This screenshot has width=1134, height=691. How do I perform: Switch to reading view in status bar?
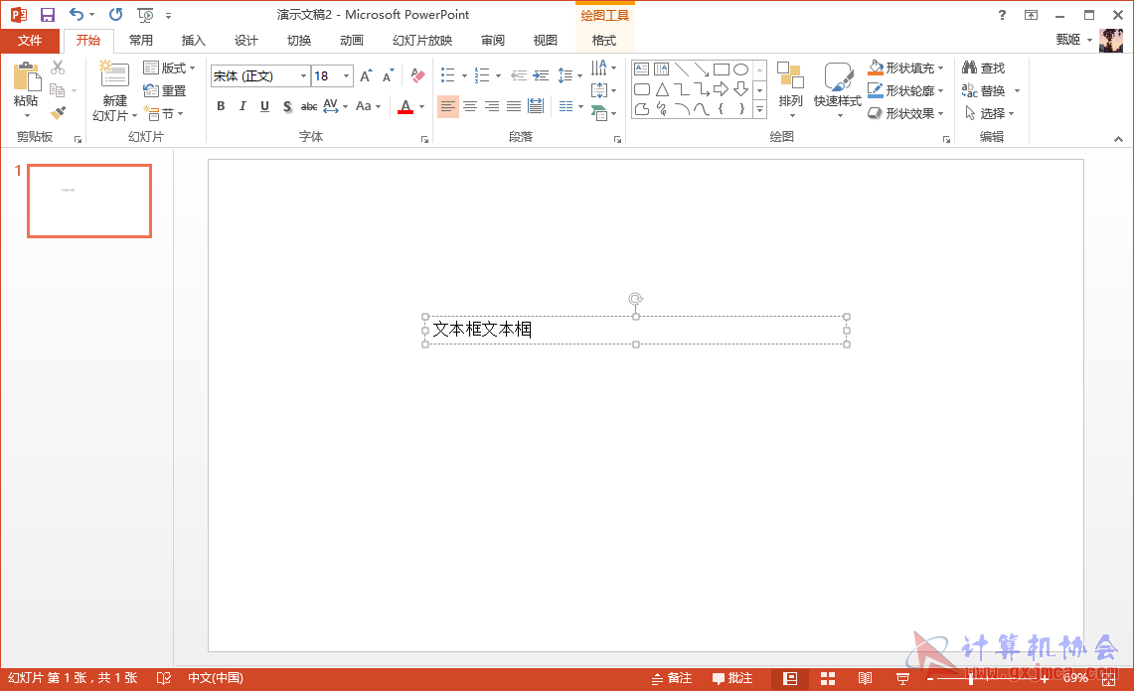[865, 678]
